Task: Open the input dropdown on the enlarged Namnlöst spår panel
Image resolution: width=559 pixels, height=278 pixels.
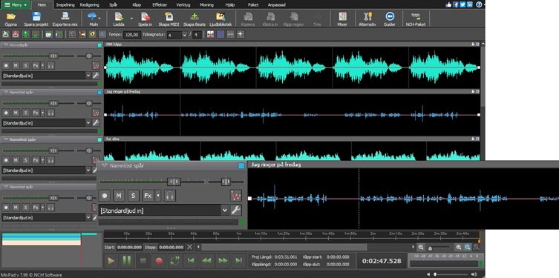Action: [225, 211]
